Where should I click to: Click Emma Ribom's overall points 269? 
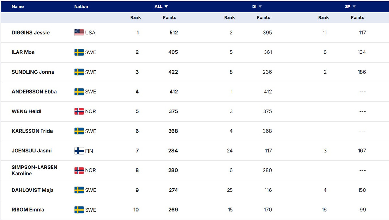[x=173, y=210]
